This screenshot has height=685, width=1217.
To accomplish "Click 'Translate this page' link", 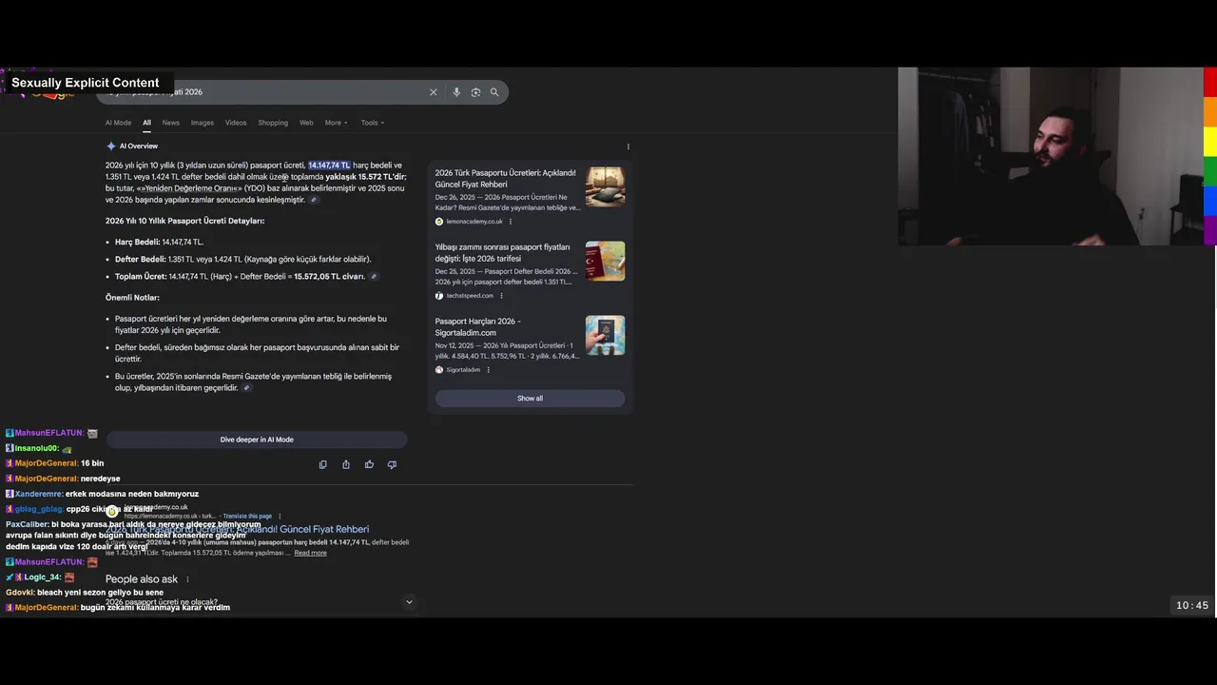I will coord(247,517).
